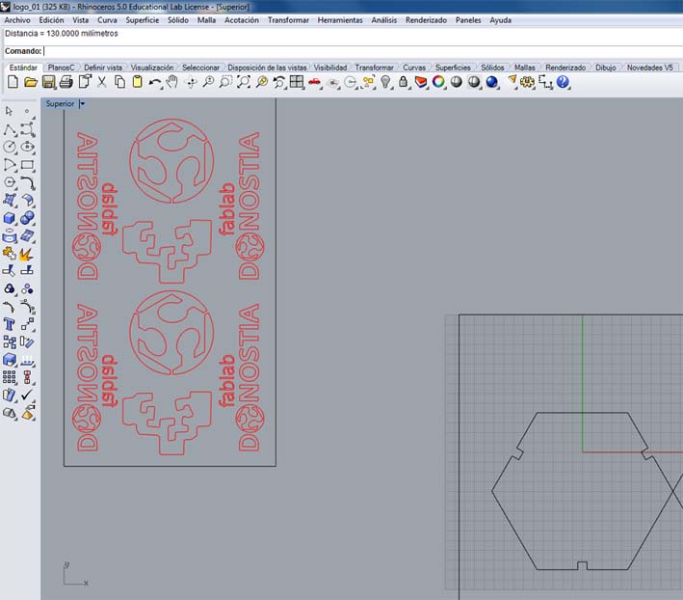The image size is (683, 600).
Task: Switch to the Estándar toolbar tab
Action: tap(23, 68)
